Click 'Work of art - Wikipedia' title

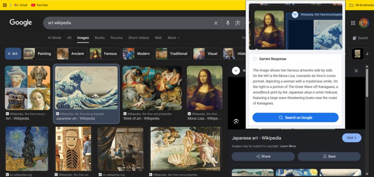(x=141, y=119)
